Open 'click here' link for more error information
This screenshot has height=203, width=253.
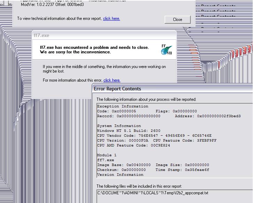(x=112, y=80)
